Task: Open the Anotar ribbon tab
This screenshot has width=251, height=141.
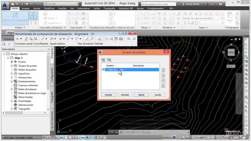Action: (37, 8)
